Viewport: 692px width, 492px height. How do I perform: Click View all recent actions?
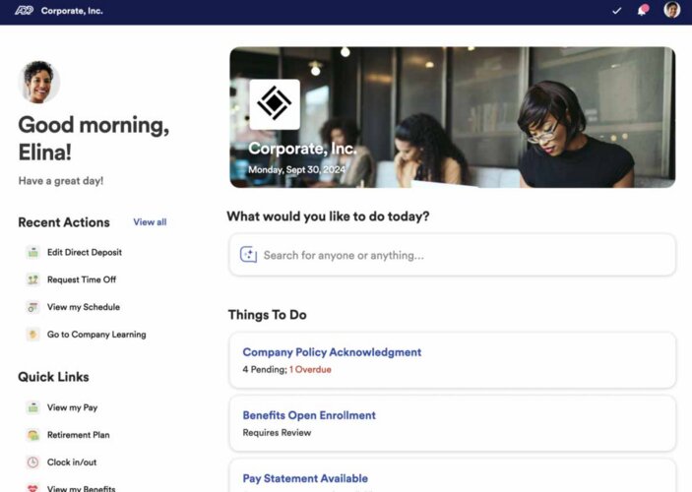[x=150, y=222]
